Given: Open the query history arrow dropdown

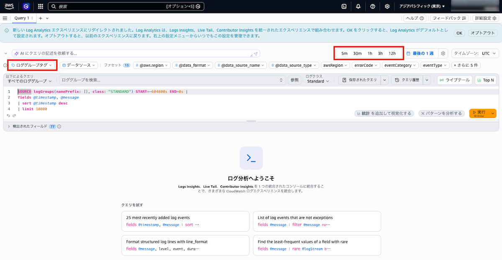Looking at the screenshot, I should tap(427, 80).
